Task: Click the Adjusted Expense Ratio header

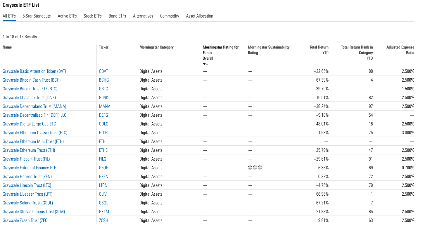Action: click(400, 50)
